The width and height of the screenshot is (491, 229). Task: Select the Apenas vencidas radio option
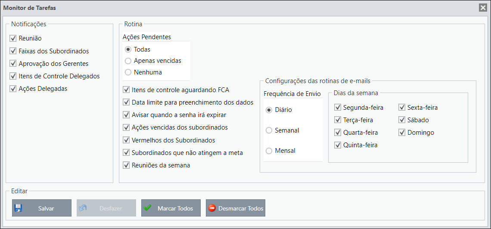128,61
